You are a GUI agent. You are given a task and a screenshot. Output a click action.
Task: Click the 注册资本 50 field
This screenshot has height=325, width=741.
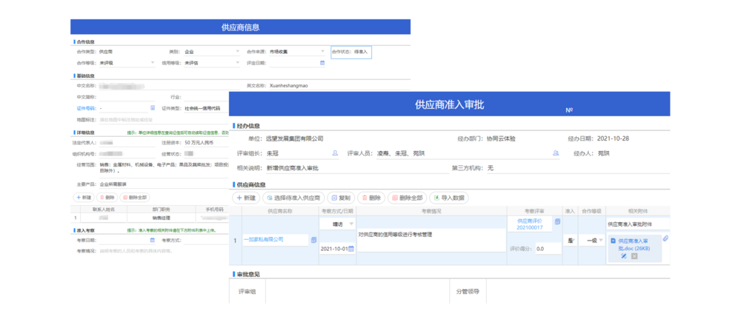[205, 142]
